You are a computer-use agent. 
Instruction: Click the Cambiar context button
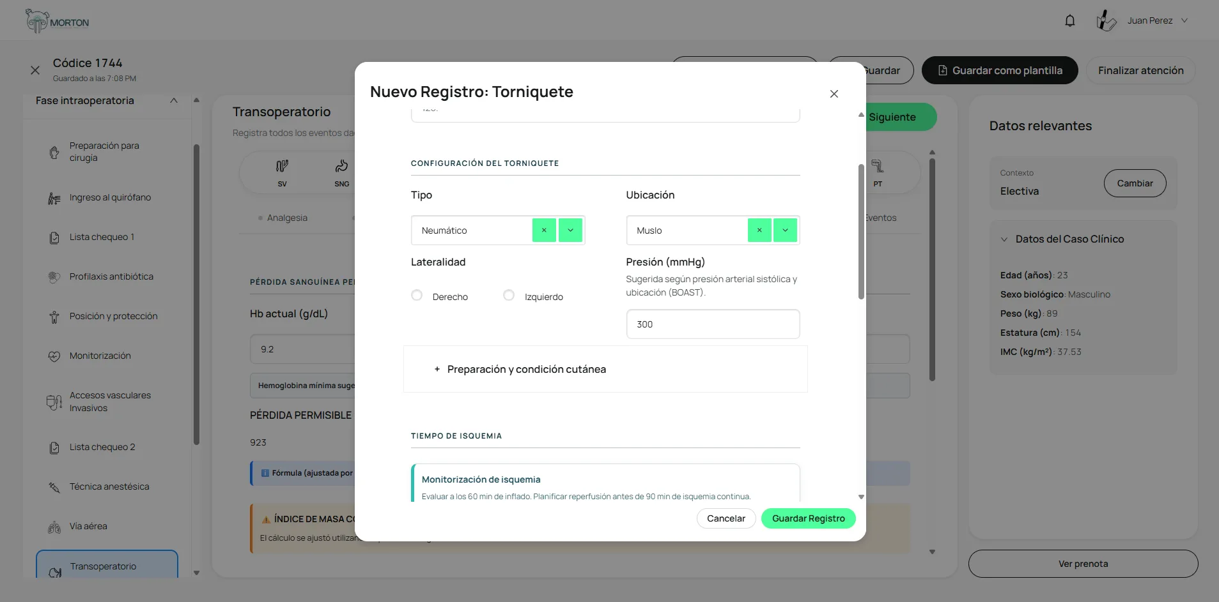pos(1135,183)
